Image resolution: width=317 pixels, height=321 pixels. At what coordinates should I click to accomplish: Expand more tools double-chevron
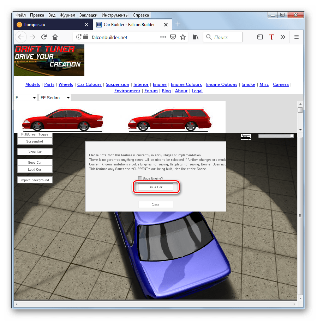(283, 37)
